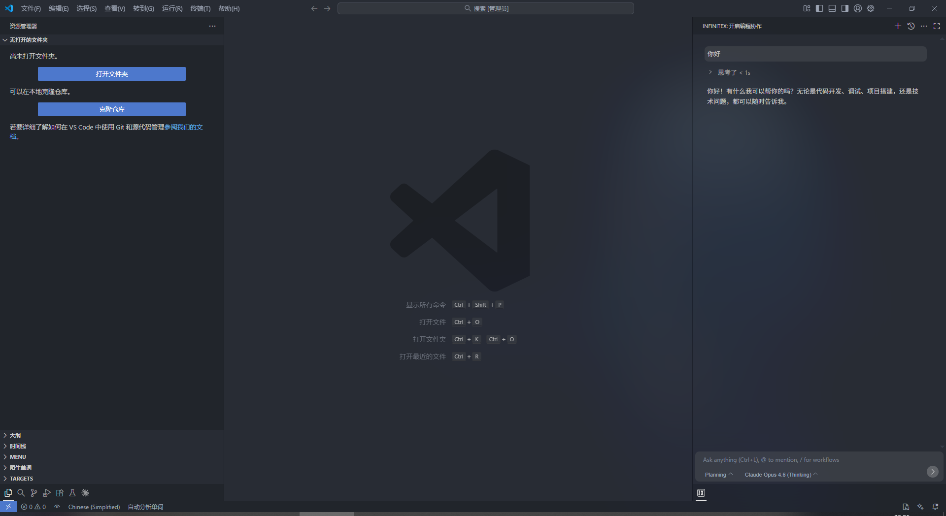The image size is (946, 516).
Task: Toggle the bottom panel visibility
Action: [832, 8]
